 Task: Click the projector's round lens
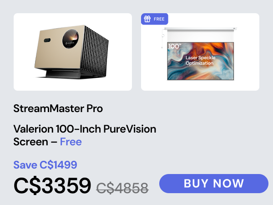coord(71,39)
